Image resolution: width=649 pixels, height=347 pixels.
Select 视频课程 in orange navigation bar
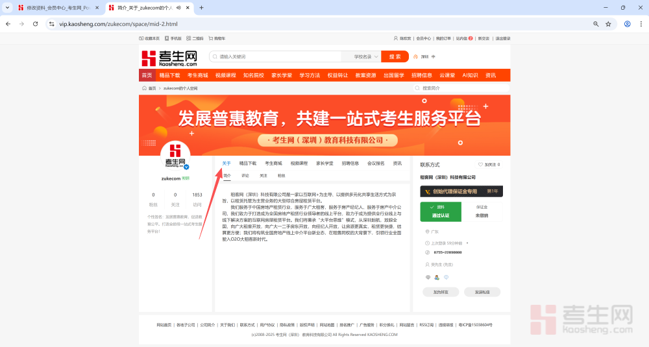(x=226, y=75)
